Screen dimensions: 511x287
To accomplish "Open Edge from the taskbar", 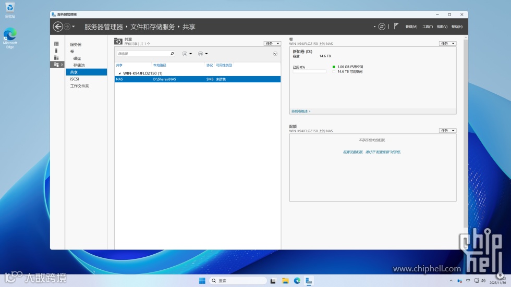I will [x=297, y=281].
